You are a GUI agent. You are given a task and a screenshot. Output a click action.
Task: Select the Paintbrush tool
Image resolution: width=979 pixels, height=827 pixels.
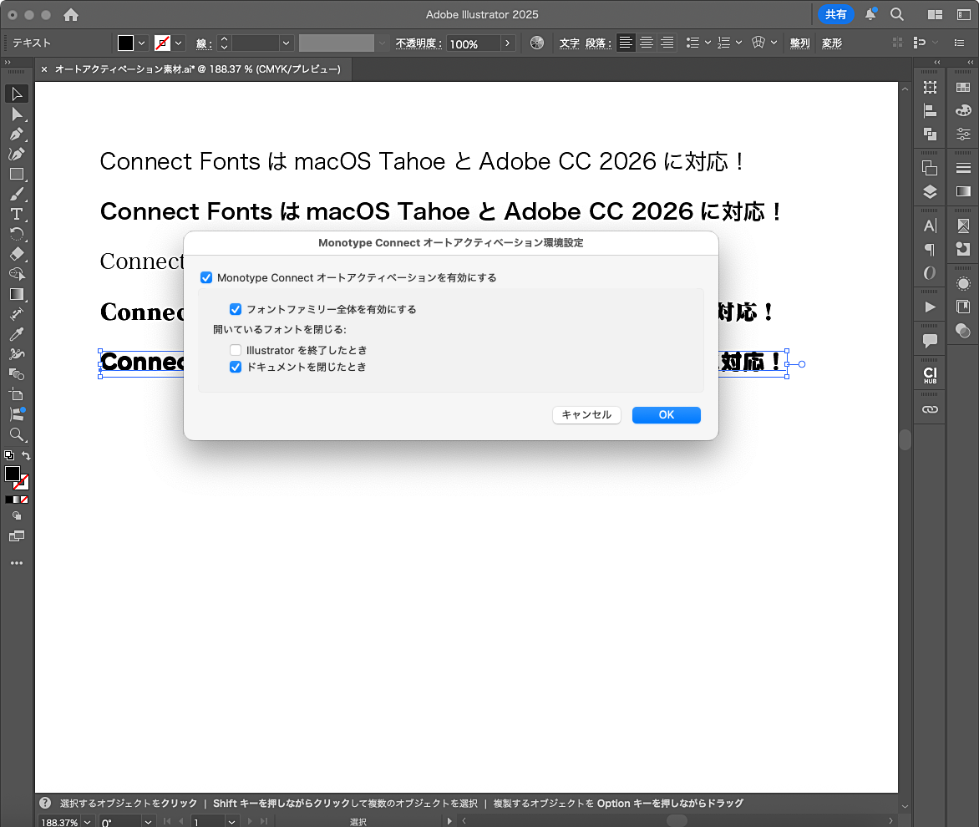pyautogui.click(x=17, y=194)
